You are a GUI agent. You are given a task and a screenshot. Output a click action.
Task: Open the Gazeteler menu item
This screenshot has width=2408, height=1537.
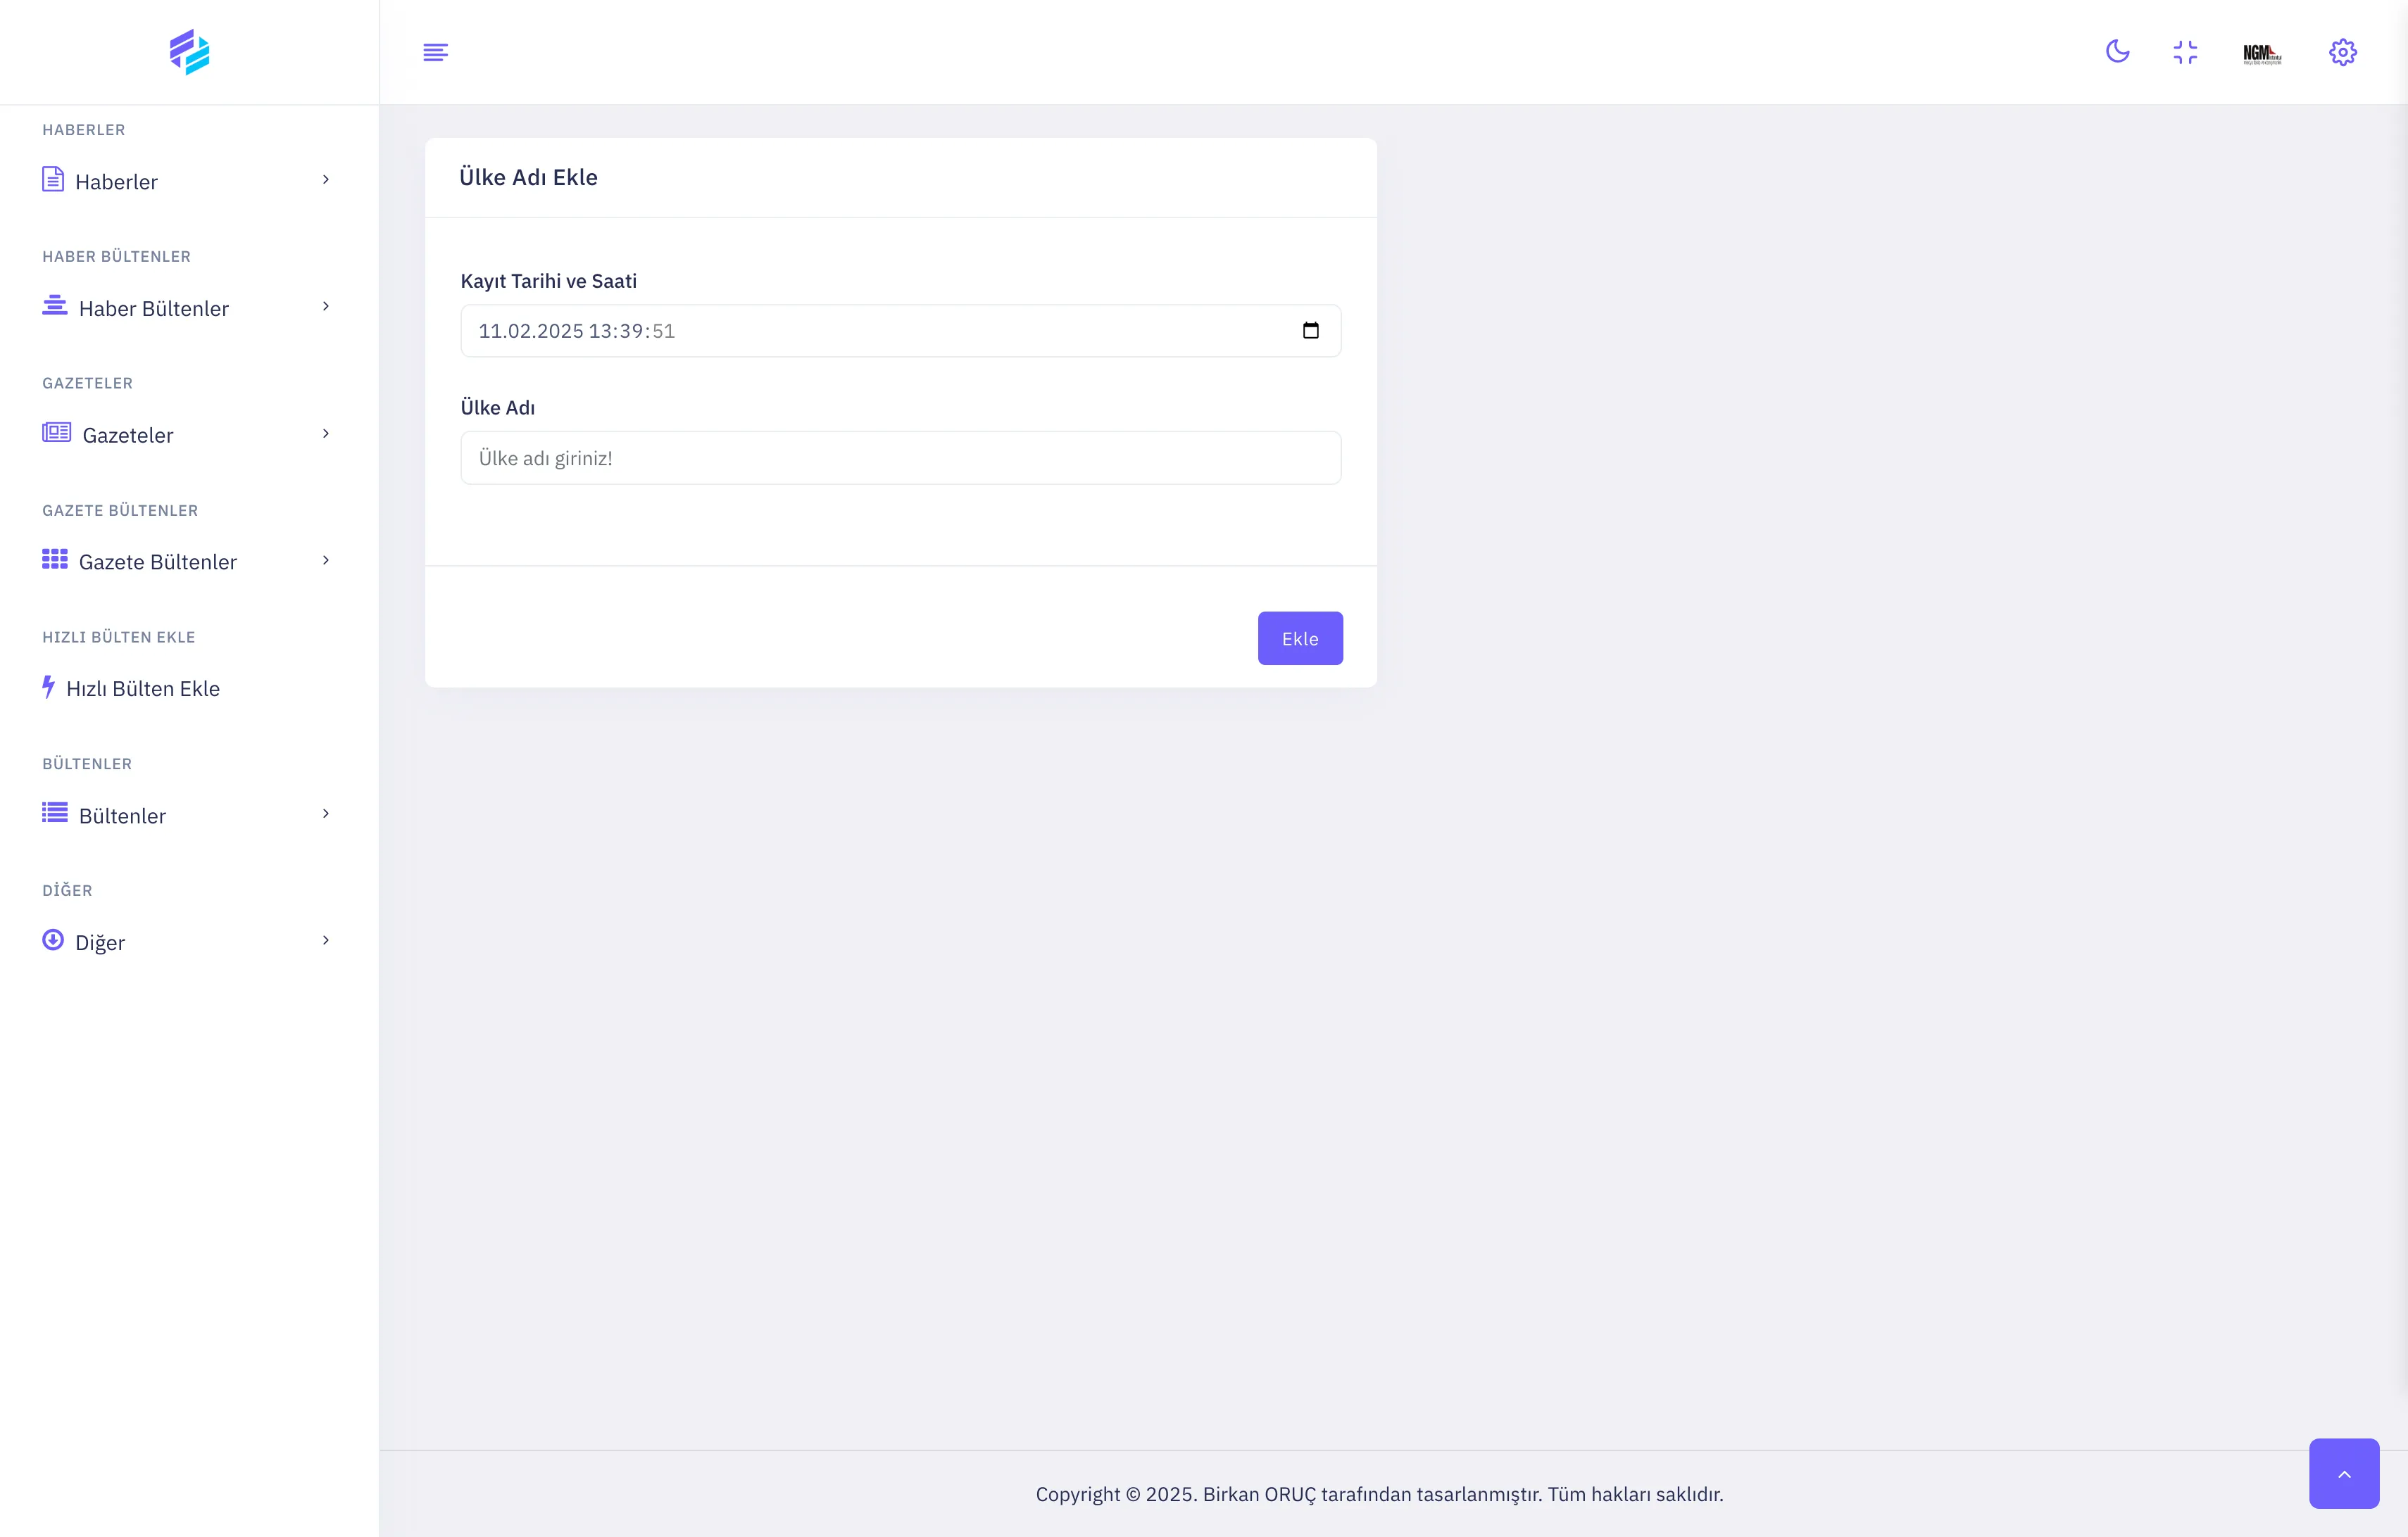pyautogui.click(x=128, y=435)
